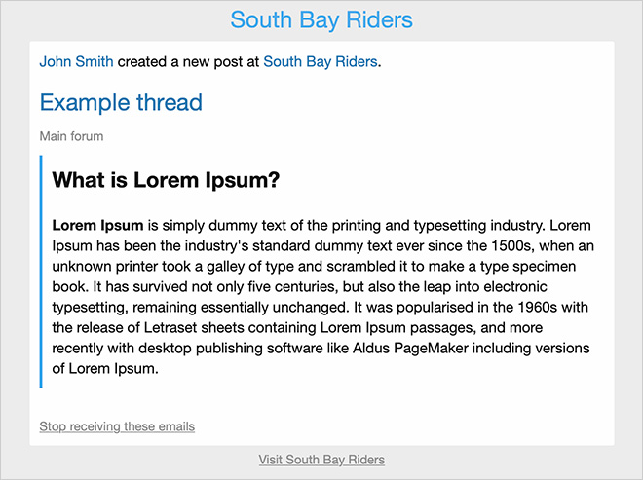Click the South Bay Riders header title
Viewport: 643px width, 480px height.
click(x=321, y=19)
